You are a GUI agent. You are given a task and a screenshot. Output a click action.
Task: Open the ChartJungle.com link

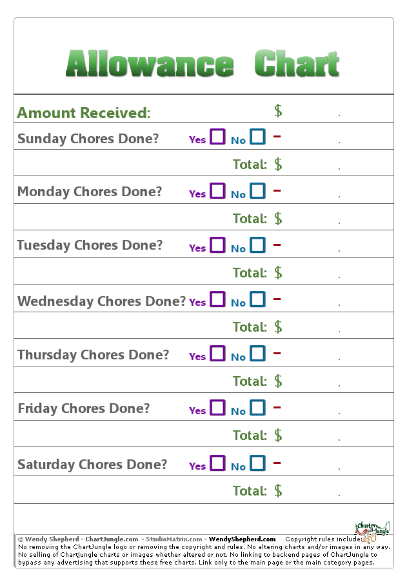tap(112, 539)
